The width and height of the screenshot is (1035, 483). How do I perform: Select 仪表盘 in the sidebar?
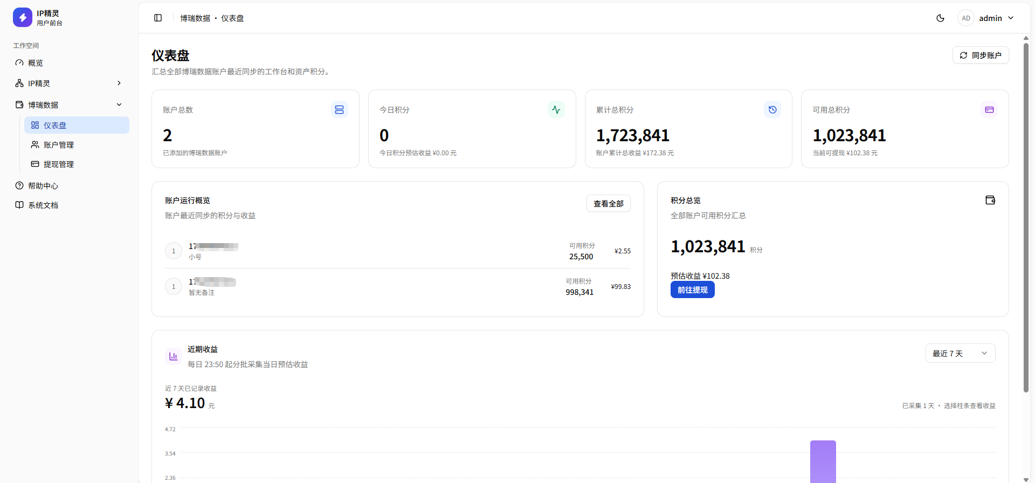(77, 125)
